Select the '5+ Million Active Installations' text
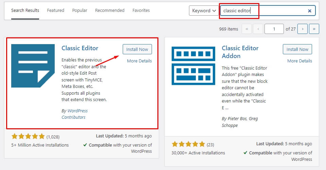The height and width of the screenshot is (170, 326). coord(40,145)
